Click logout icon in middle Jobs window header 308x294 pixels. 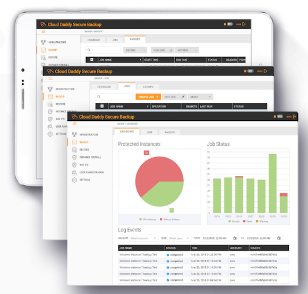point(266,71)
